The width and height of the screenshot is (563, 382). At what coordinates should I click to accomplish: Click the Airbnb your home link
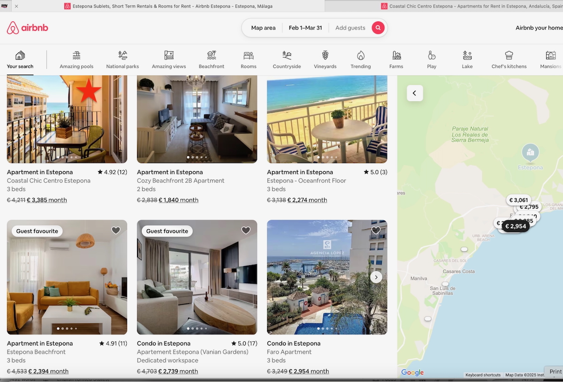click(x=539, y=28)
